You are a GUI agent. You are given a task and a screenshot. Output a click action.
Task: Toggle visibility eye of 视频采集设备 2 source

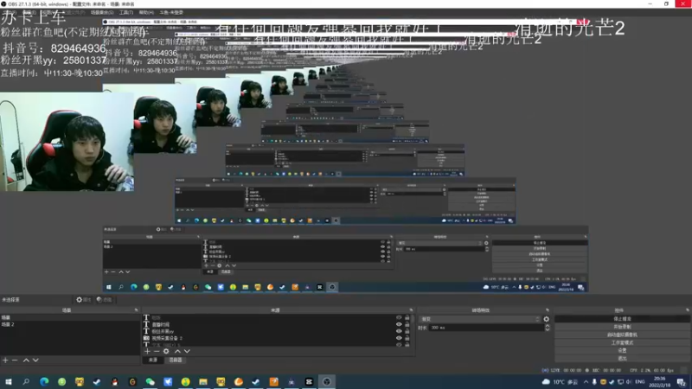point(399,338)
